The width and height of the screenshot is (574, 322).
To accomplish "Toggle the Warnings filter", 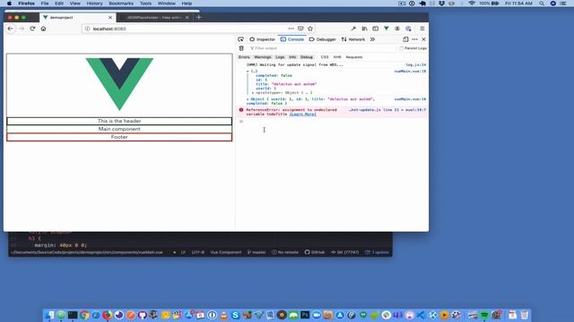I will (x=263, y=57).
